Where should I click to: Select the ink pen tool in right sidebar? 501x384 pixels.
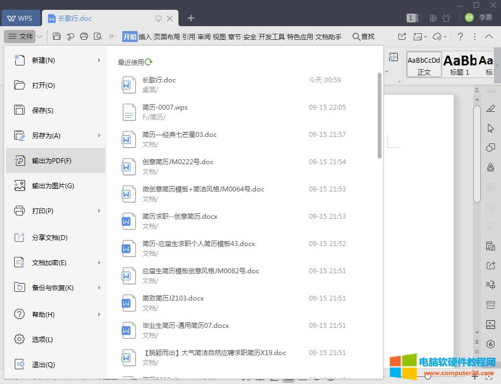tap(491, 109)
